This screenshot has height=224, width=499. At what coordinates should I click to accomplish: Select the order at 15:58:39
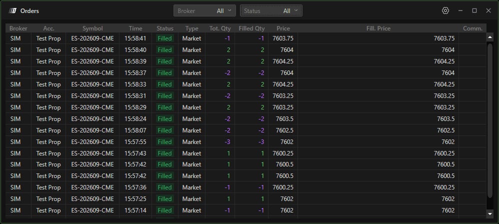(245, 61)
